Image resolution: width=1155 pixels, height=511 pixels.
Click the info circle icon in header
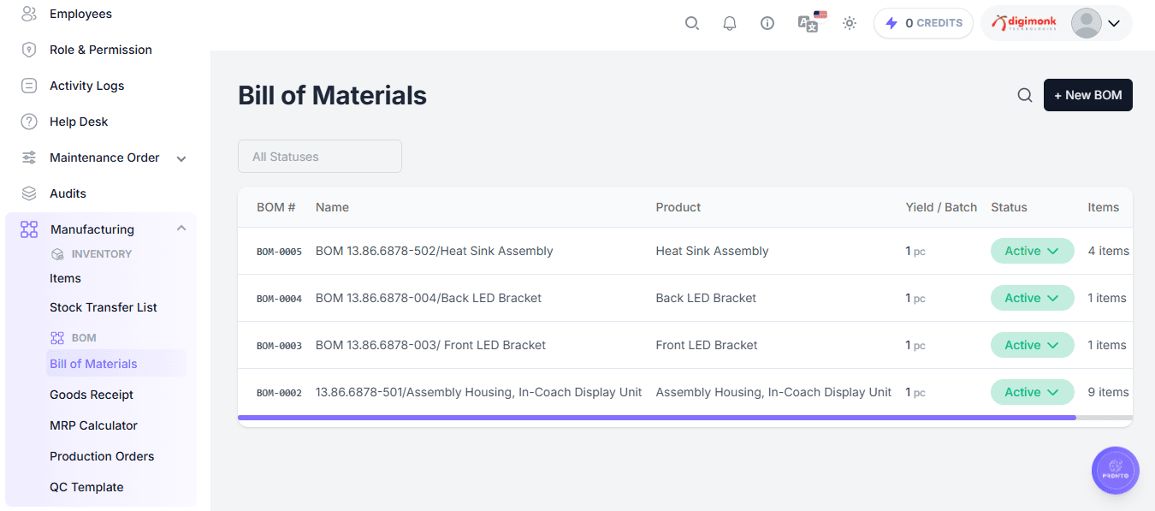767,23
